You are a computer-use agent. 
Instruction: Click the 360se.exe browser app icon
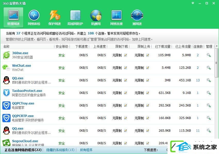[x=6, y=55]
